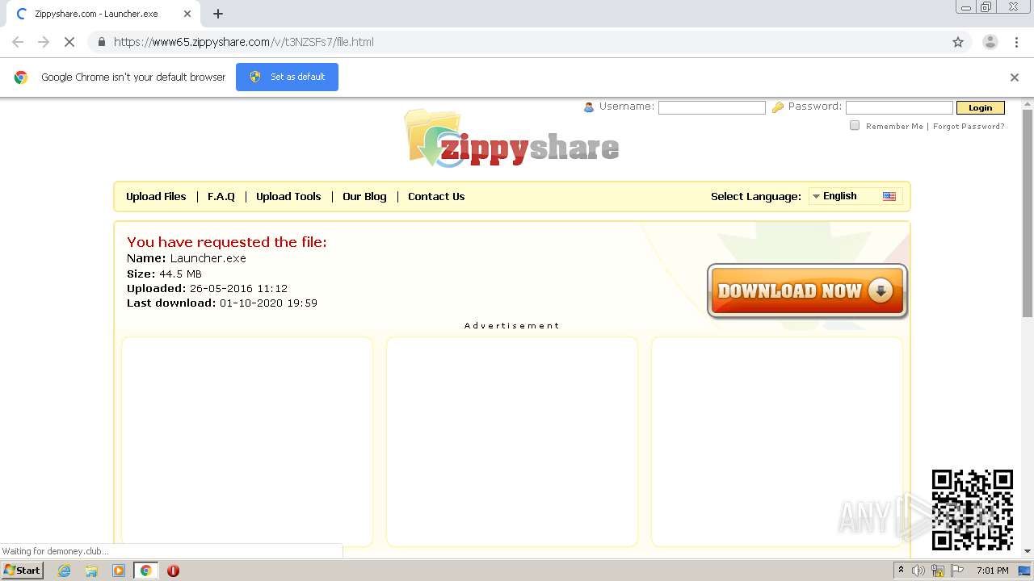Click the Size 44.5 MB text
Screen dimensions: 1034x581
[x=164, y=274]
